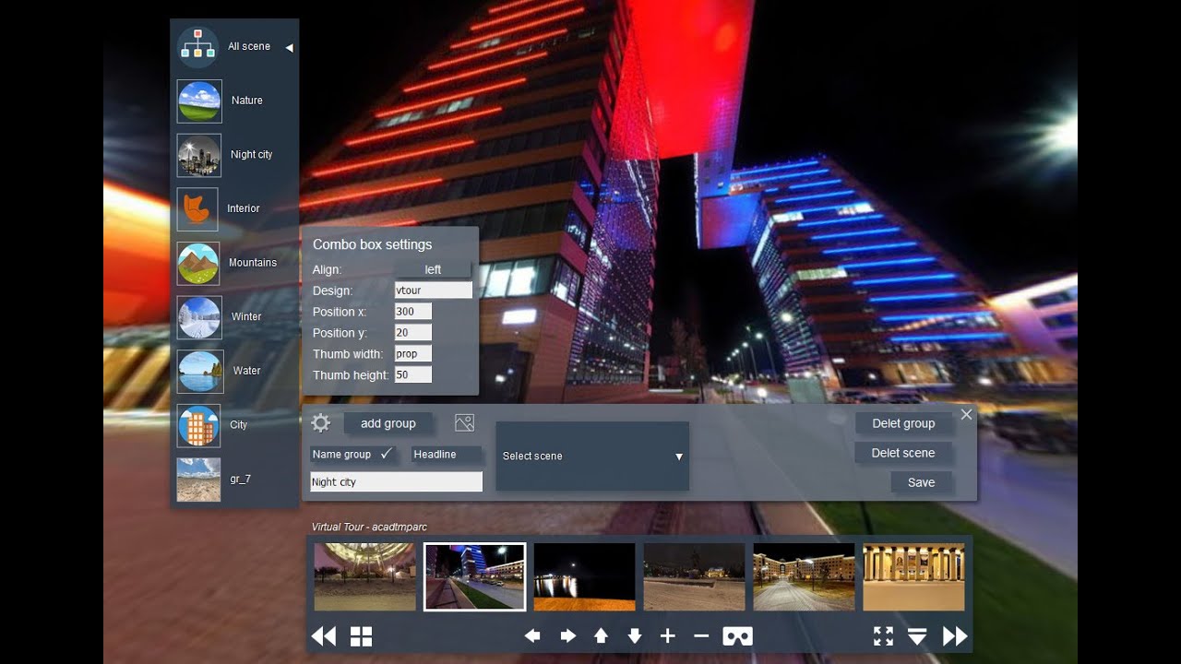Go to previous scene double-arrow
The image size is (1181, 664).
pos(324,636)
